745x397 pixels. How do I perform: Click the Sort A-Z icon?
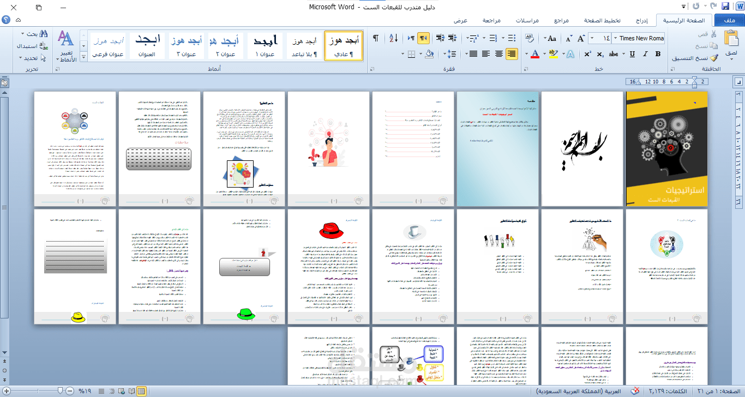[x=393, y=38]
